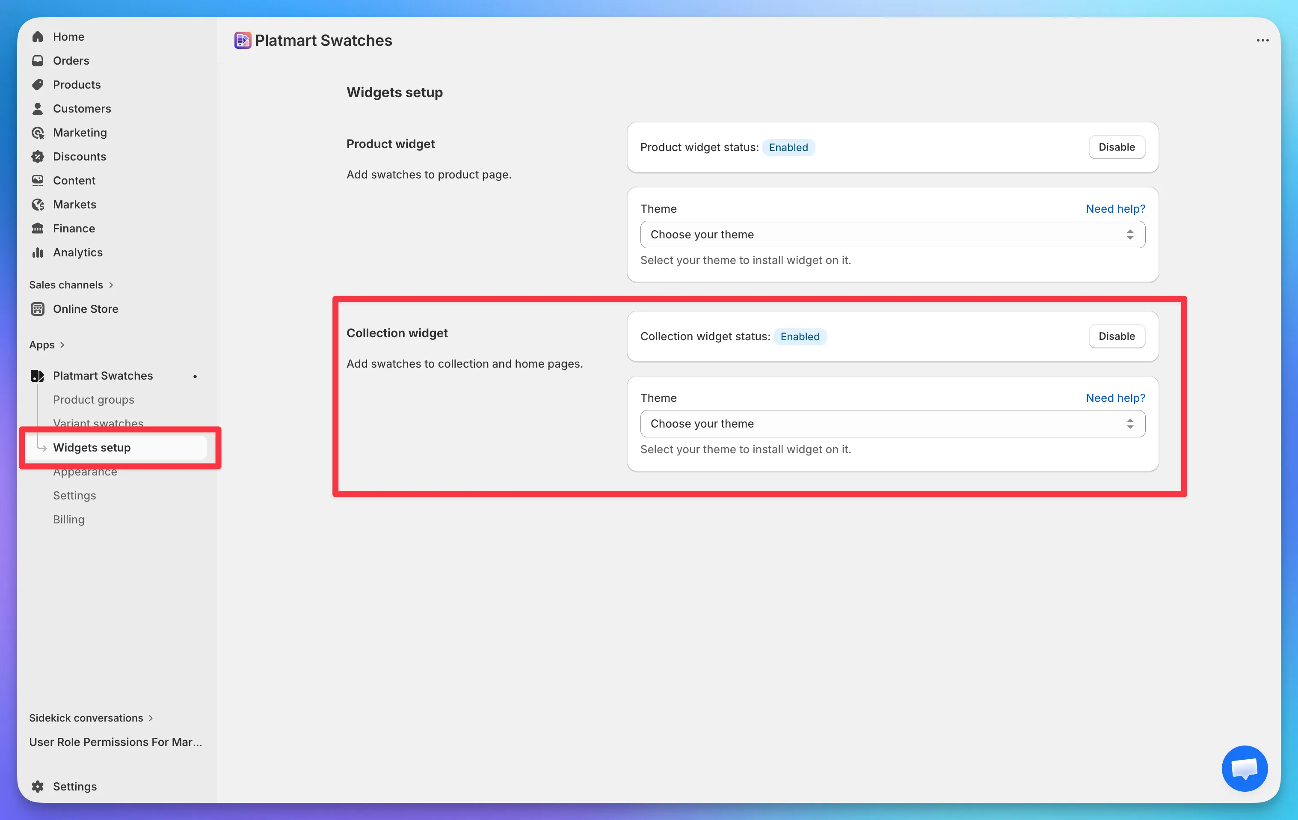
Task: Click the Orders inbox icon
Action: [37, 60]
